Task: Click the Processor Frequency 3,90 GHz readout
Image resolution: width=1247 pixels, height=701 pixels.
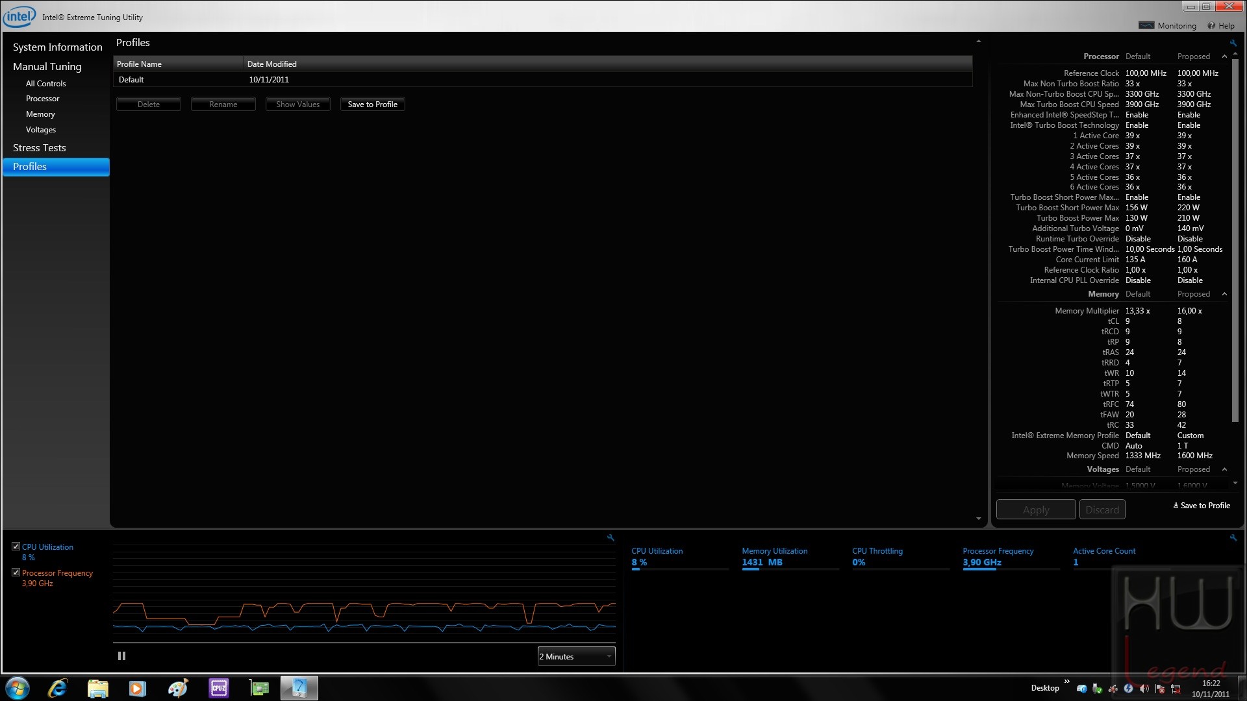Action: click(982, 562)
